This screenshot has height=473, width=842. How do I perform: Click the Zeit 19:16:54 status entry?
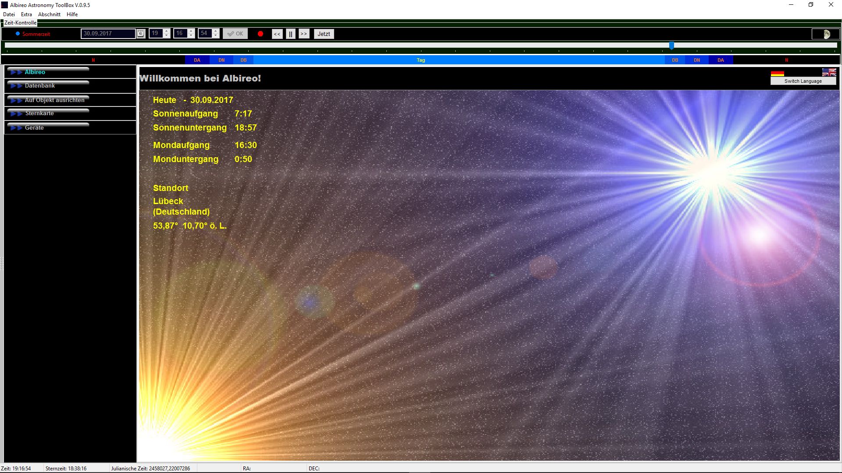(16, 468)
